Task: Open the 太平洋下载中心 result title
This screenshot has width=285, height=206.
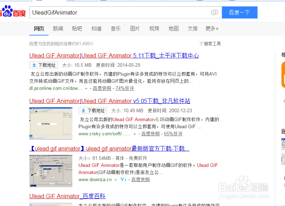Action: (114, 55)
